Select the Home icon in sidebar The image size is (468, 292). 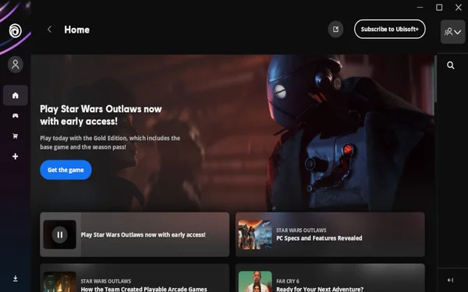[x=16, y=95]
